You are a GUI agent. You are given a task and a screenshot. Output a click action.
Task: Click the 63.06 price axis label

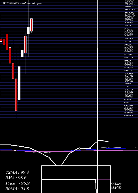(x=129, y=115)
